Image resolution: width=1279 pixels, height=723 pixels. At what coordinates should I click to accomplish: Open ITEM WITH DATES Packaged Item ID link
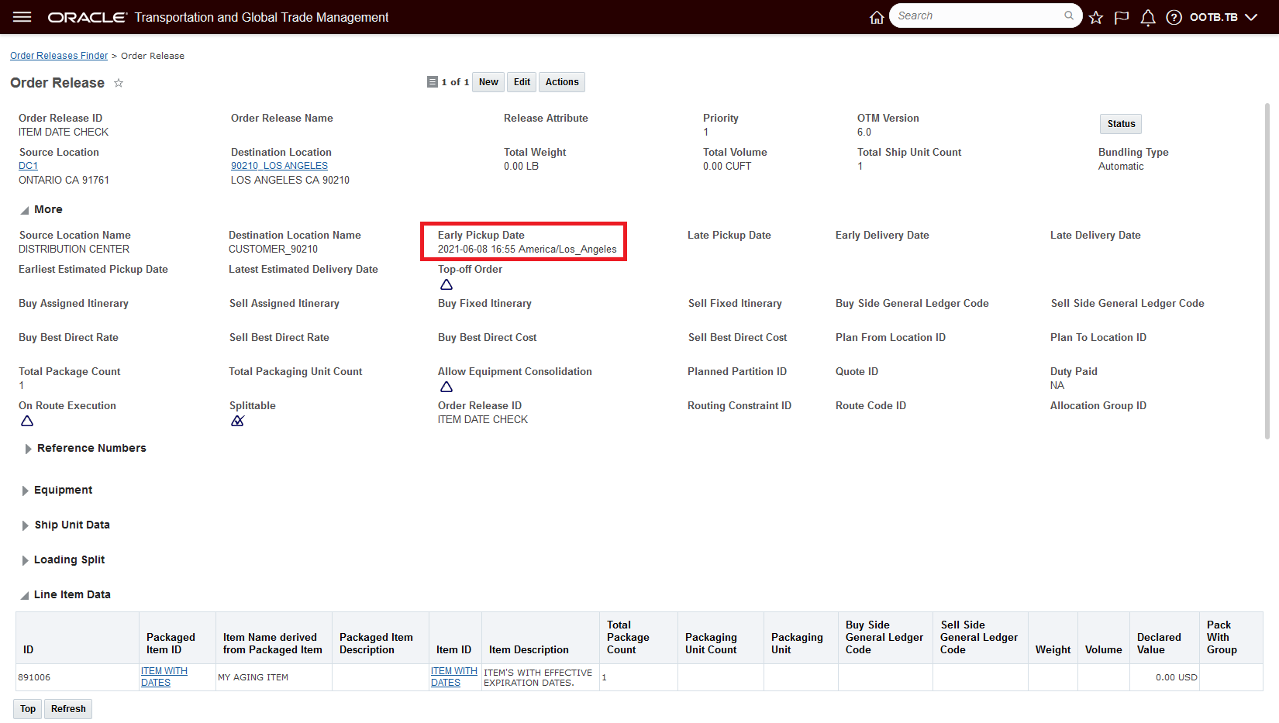pyautogui.click(x=164, y=677)
